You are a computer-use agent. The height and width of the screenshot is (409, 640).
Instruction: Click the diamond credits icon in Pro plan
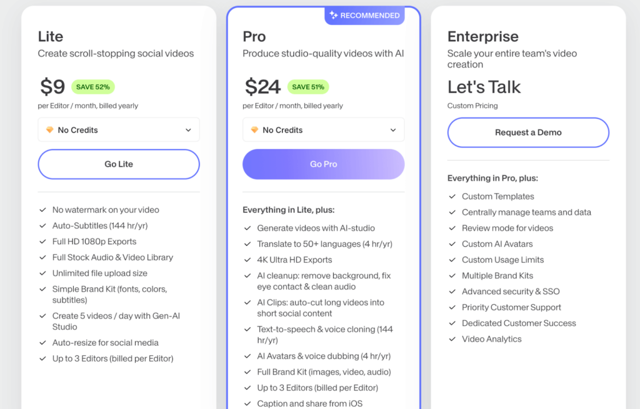click(x=254, y=130)
